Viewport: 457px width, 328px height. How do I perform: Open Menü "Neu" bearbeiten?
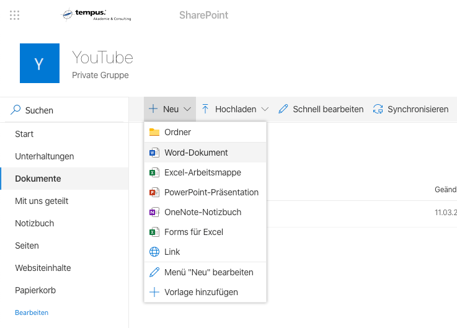[x=205, y=272]
